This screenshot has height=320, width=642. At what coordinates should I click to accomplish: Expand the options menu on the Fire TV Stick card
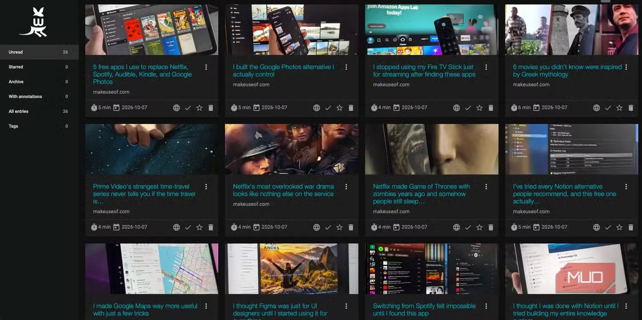click(486, 67)
